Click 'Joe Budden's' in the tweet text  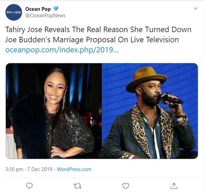(28, 39)
